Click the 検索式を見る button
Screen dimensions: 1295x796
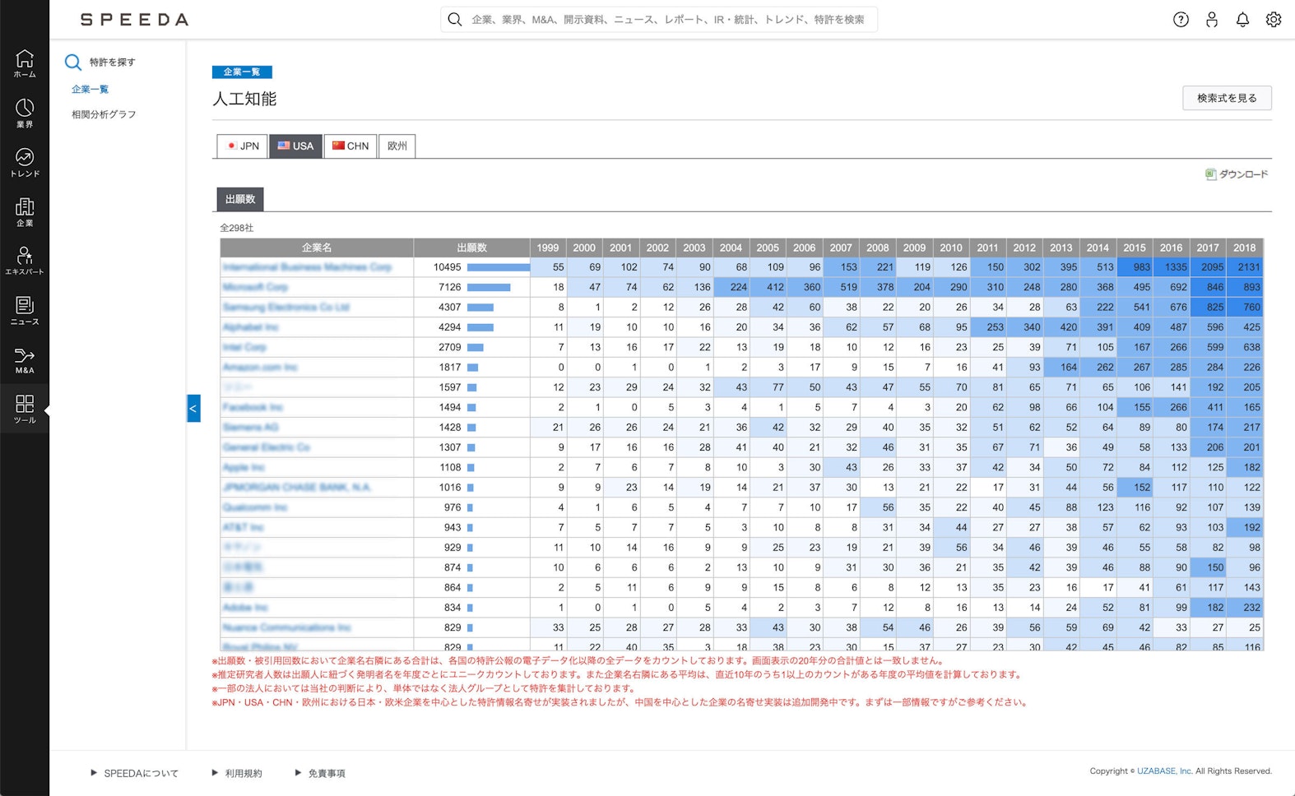tap(1227, 98)
